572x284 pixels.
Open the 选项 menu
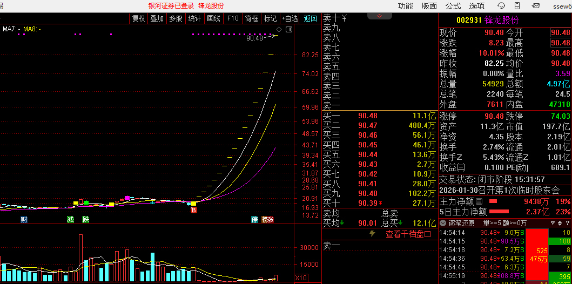tap(477, 6)
